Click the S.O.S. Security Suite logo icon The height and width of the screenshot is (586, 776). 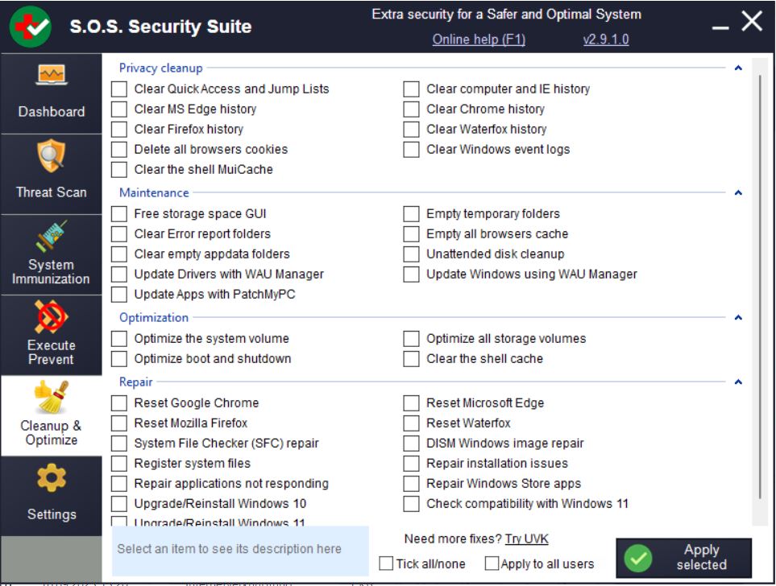[x=31, y=27]
